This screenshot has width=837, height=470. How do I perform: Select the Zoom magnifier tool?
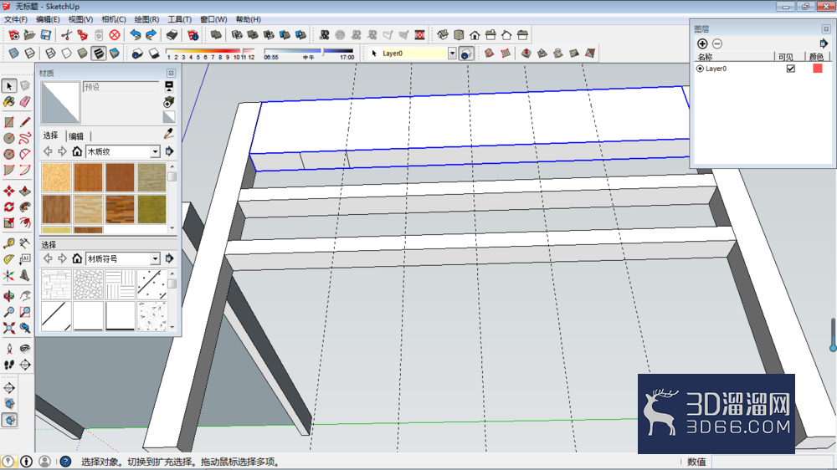tap(9, 312)
